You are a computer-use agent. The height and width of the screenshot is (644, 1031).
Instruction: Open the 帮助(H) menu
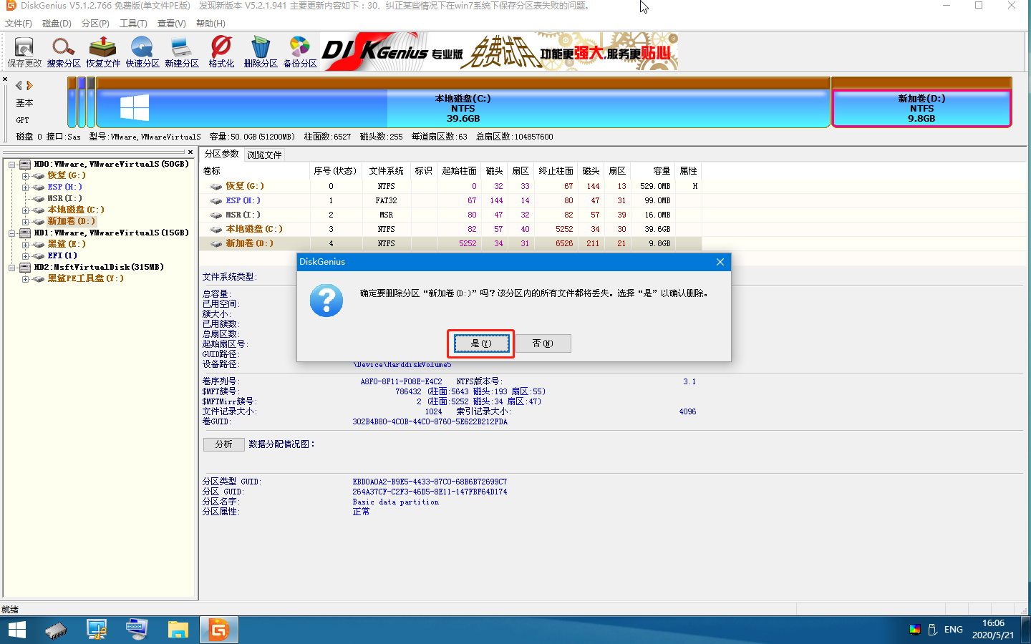(x=210, y=24)
